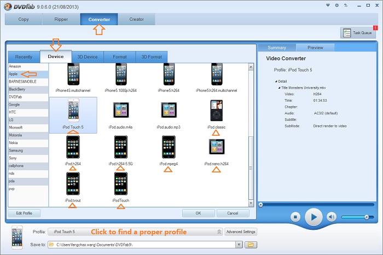Select Samsung in the brand list

pyautogui.click(x=28, y=150)
